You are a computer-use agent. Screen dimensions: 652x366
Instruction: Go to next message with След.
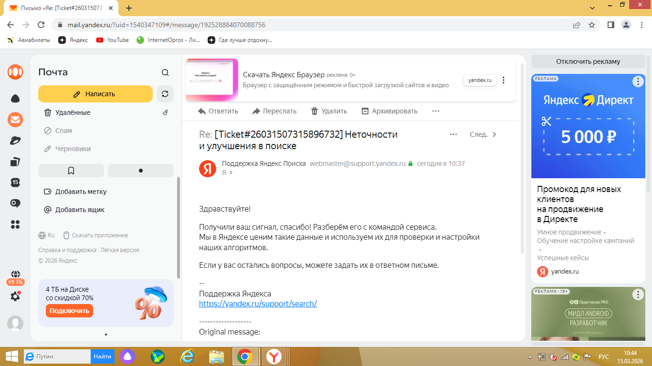(484, 134)
